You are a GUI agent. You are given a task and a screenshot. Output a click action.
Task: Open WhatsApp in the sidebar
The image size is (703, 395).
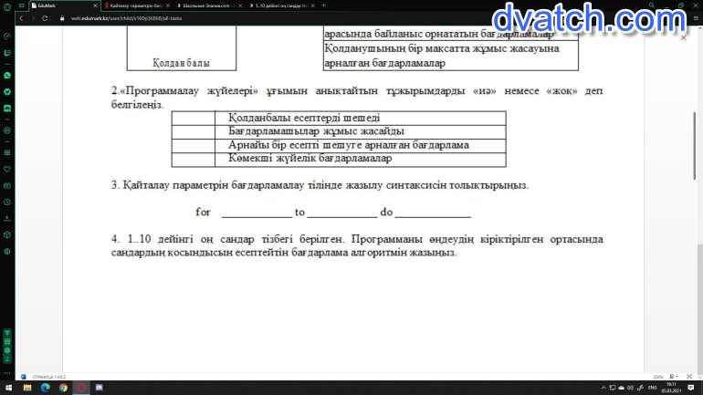[7, 75]
